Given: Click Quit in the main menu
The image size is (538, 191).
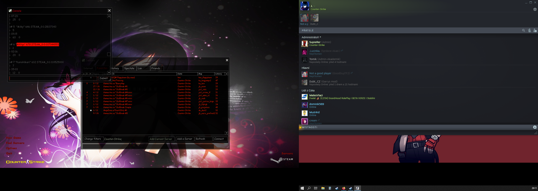Looking at the screenshot, I should point(9,154).
